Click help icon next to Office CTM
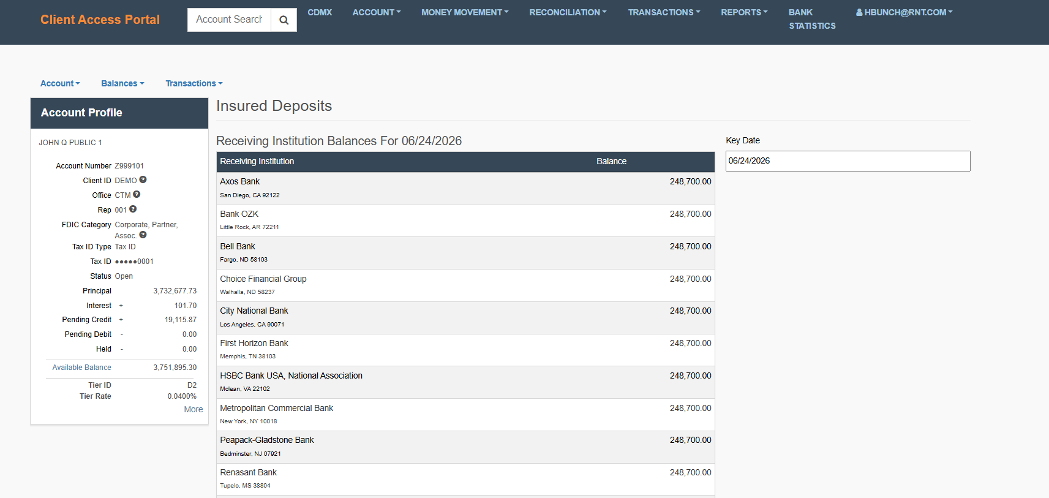This screenshot has width=1049, height=498. point(137,195)
